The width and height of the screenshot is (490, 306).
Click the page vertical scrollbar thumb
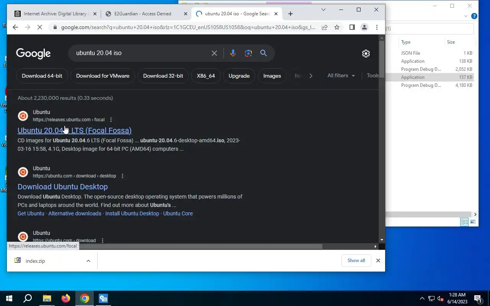click(382, 59)
